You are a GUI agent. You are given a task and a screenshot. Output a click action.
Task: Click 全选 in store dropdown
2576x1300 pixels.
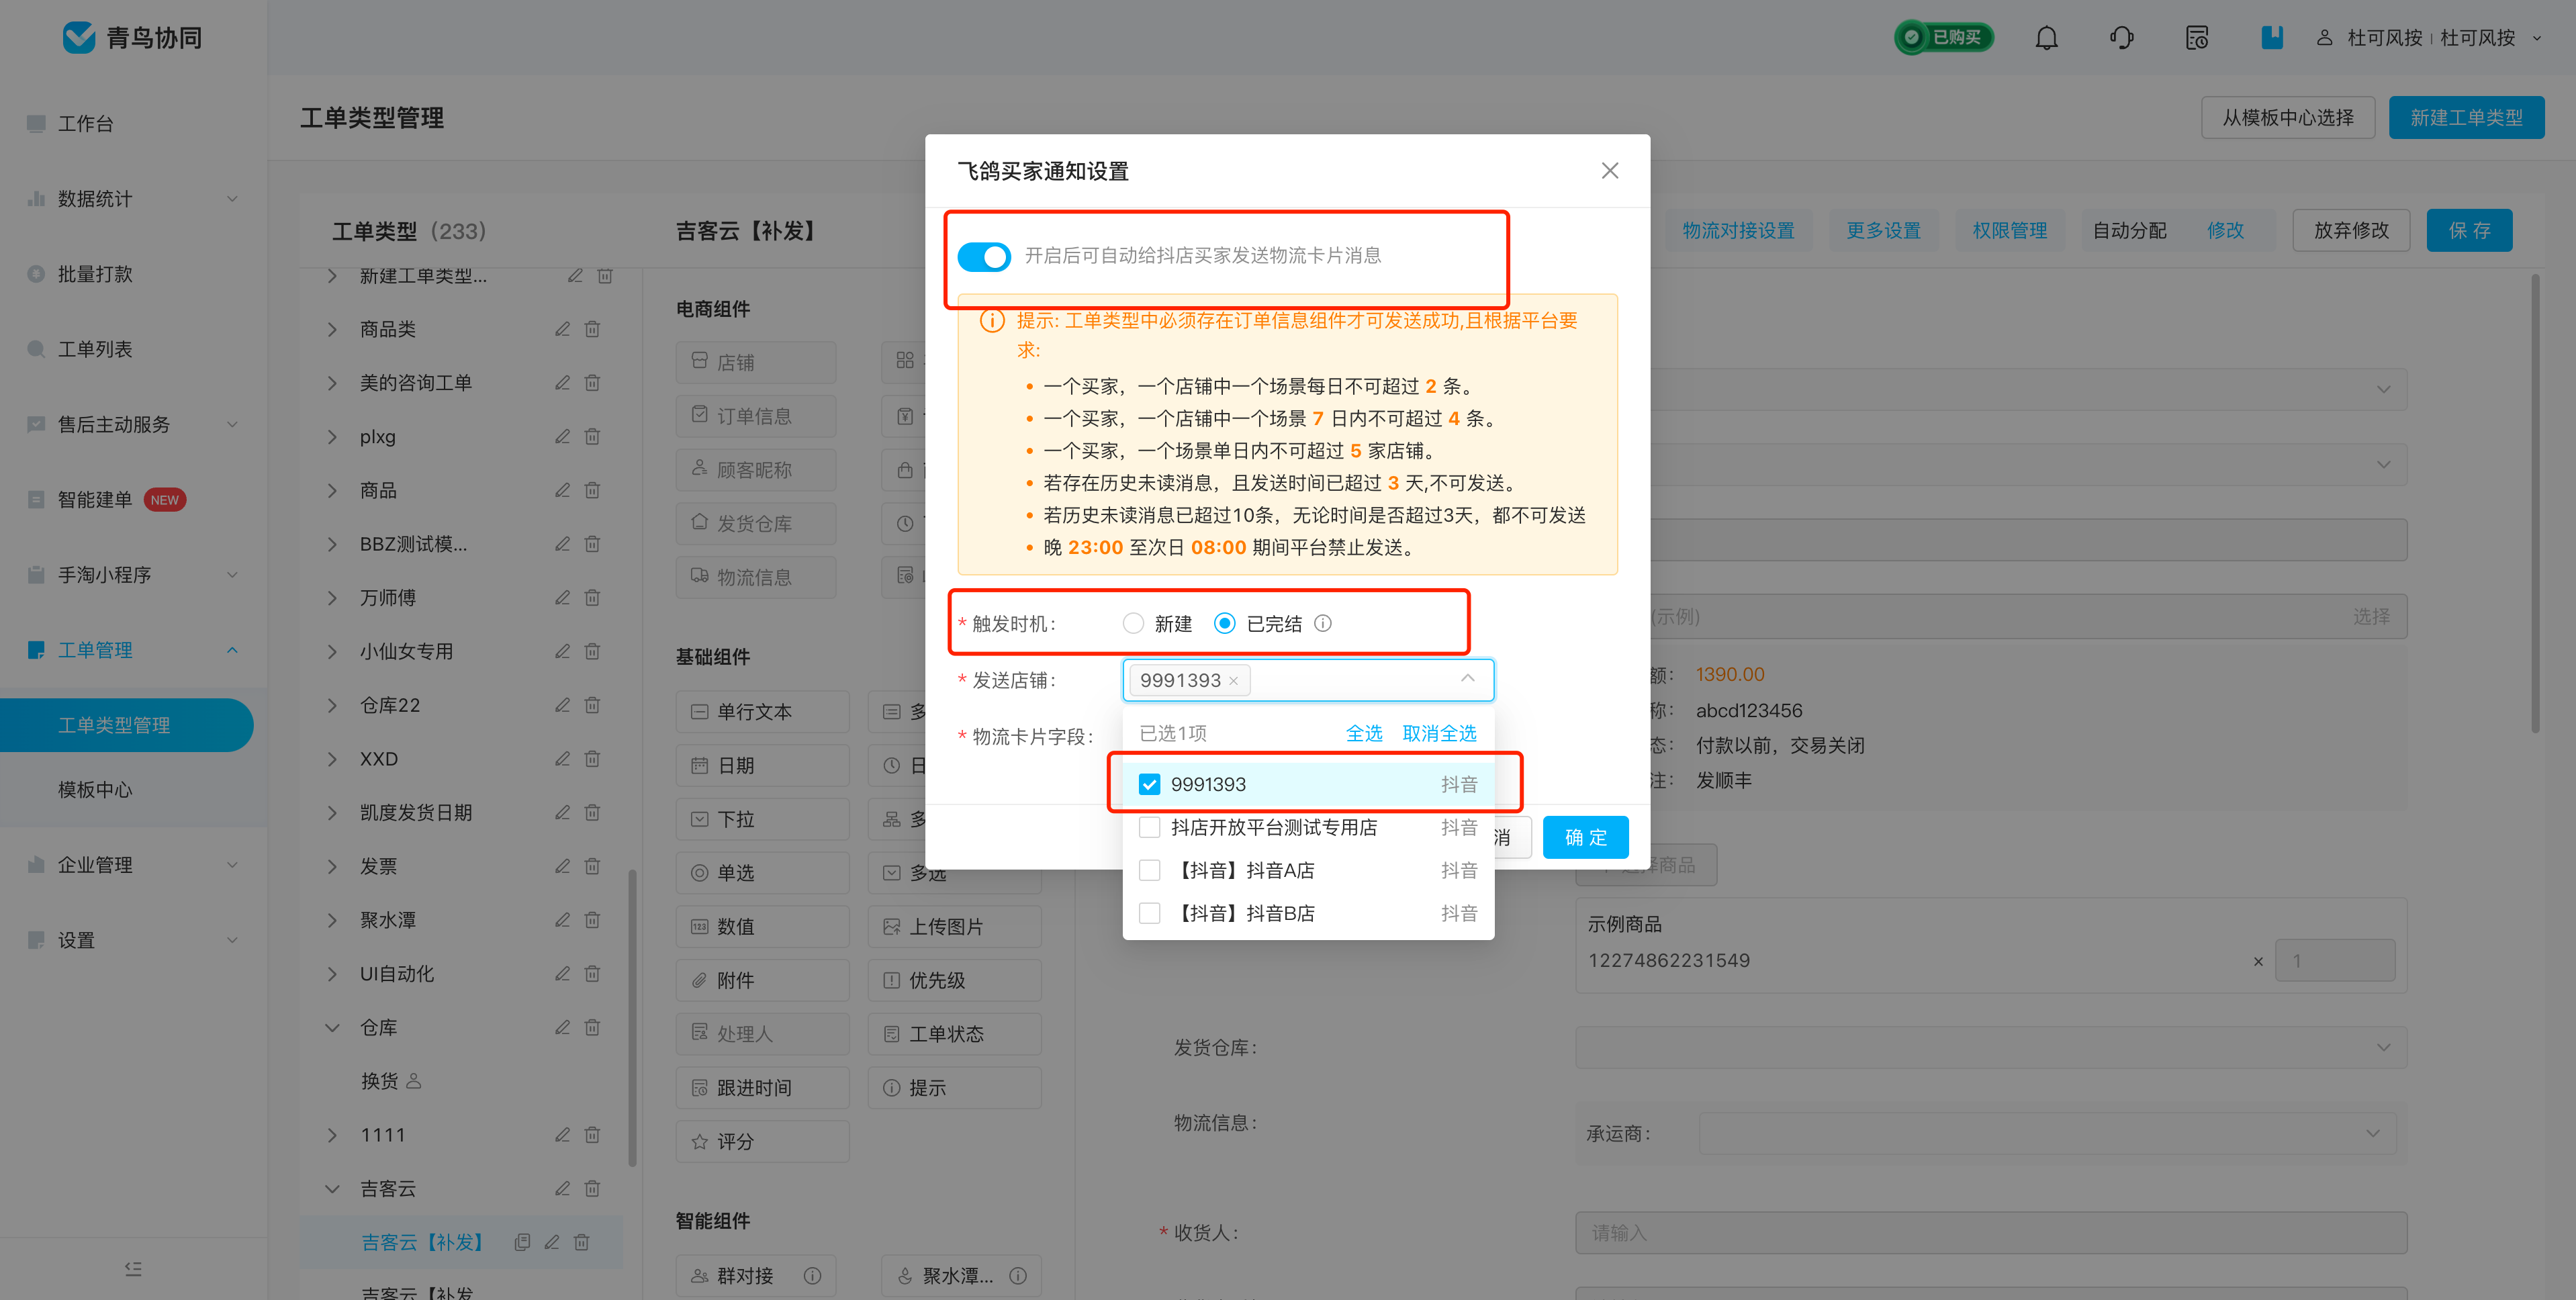[1364, 733]
